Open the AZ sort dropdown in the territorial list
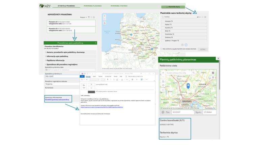Screen dimensions: 259x145 (x=199, y=17)
